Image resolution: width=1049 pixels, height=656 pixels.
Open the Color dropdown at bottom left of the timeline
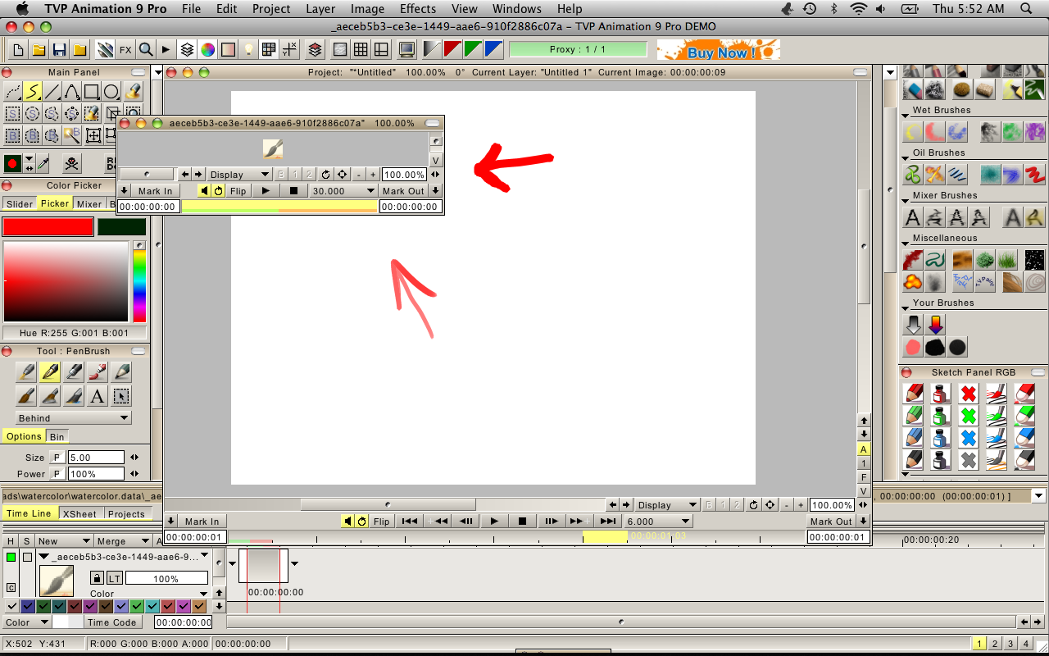(x=26, y=622)
